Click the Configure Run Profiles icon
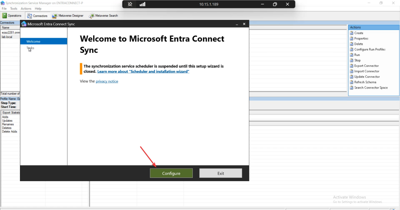The width and height of the screenshot is (400, 210). [x=352, y=50]
